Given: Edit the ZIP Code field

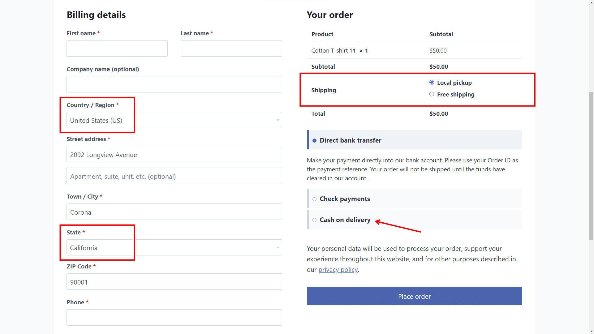Looking at the screenshot, I should (174, 282).
